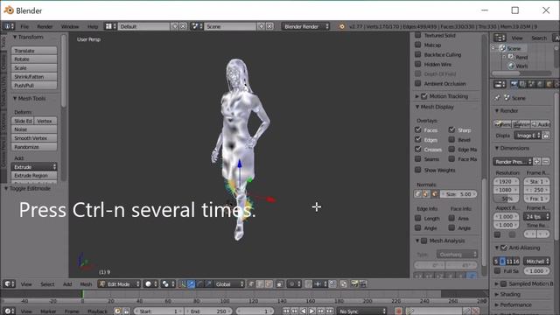This screenshot has height=315, width=560.
Task: Click the Rotate button
Action: coord(34,59)
